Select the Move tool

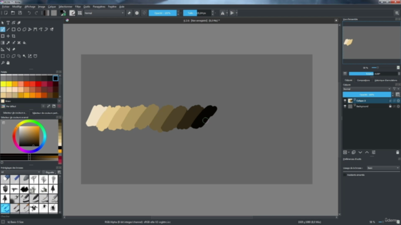pyautogui.click(x=8, y=36)
